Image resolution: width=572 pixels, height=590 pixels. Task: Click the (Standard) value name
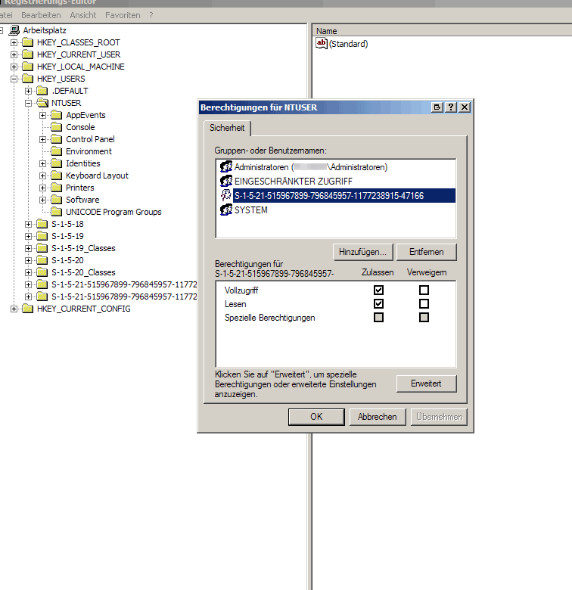coord(349,44)
